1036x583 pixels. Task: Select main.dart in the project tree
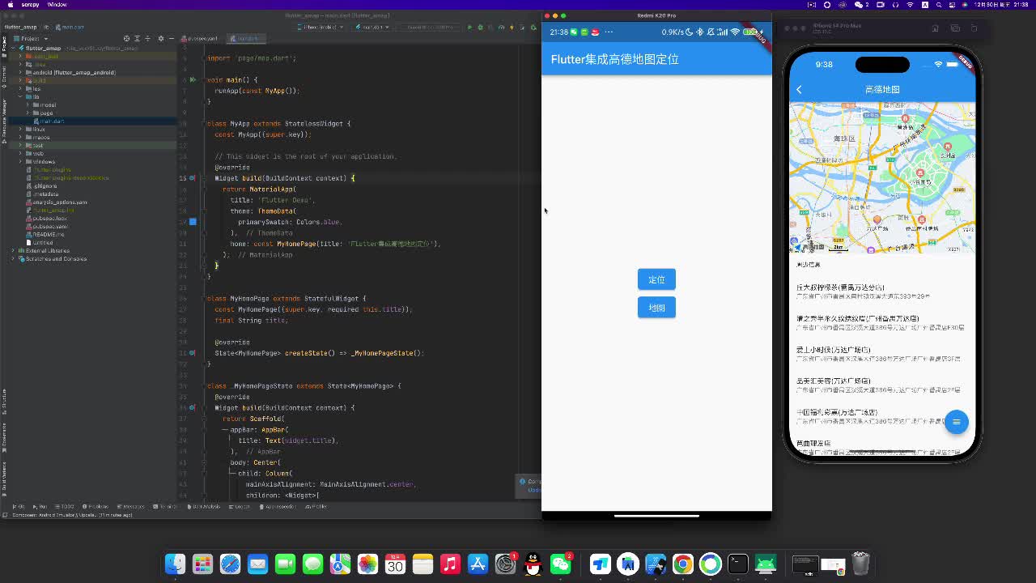coord(51,121)
